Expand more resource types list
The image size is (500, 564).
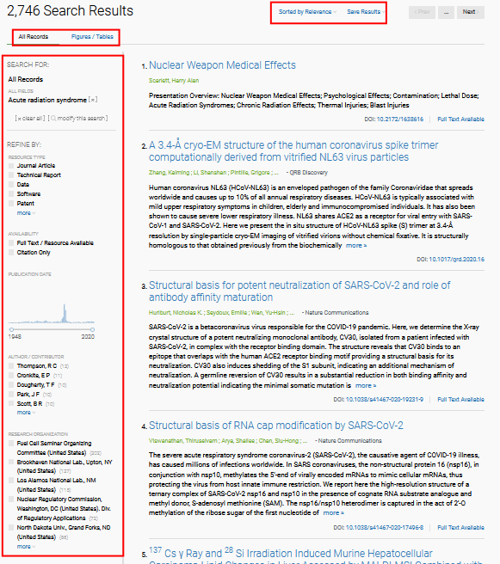click(26, 213)
